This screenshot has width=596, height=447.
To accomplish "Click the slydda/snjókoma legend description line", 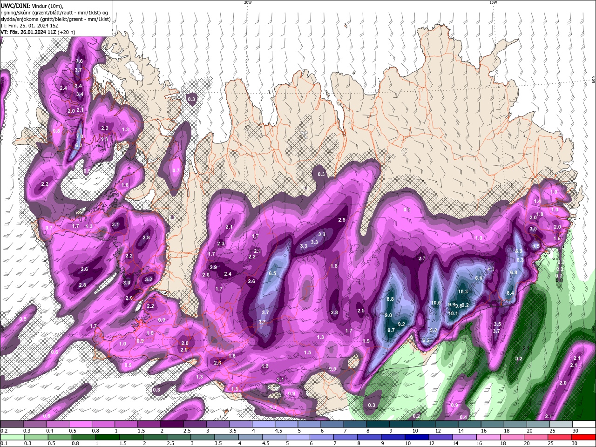I will pyautogui.click(x=56, y=19).
